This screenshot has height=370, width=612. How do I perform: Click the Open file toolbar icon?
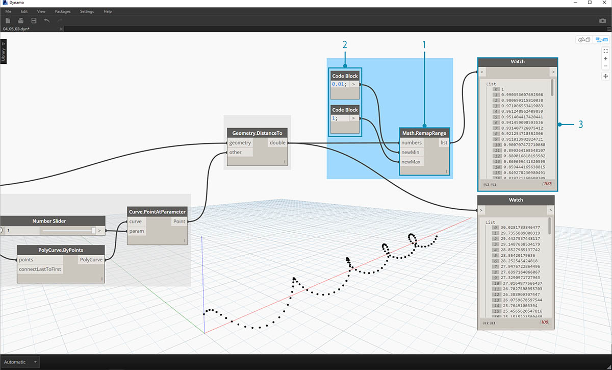click(x=21, y=20)
